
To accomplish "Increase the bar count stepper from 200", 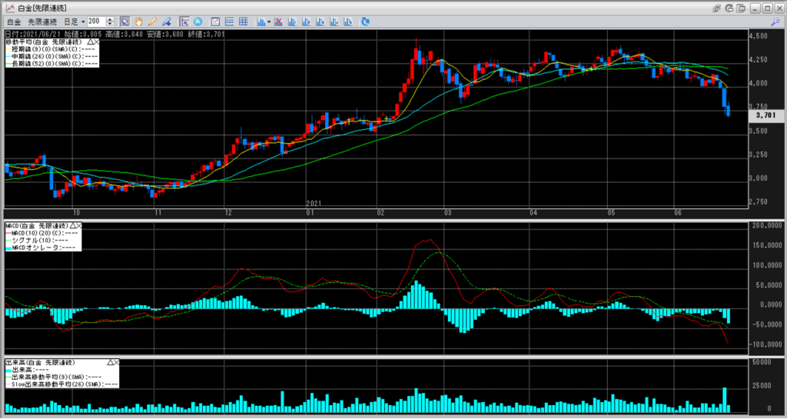I will tap(111, 19).
